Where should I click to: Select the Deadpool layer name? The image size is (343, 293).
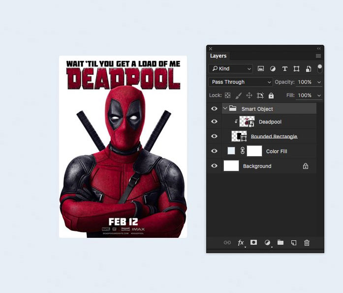pyautogui.click(x=270, y=122)
